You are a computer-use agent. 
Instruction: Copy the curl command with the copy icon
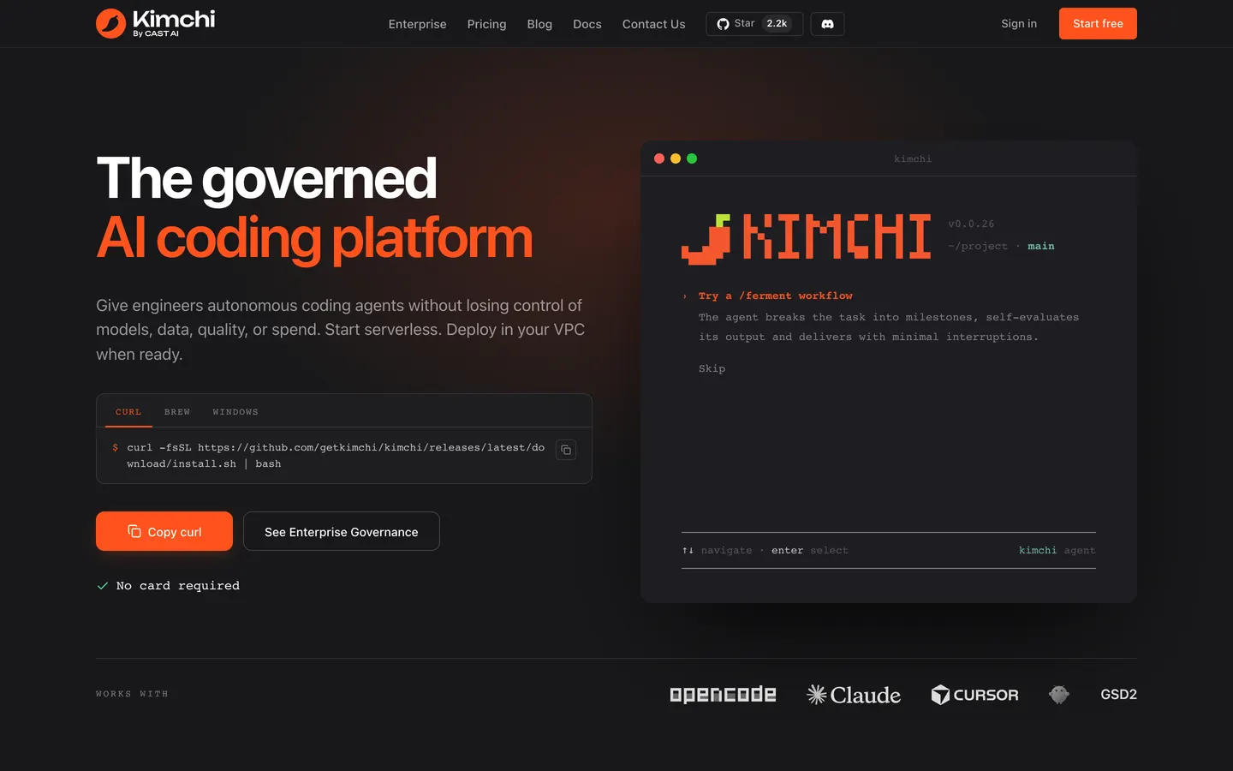tap(566, 450)
